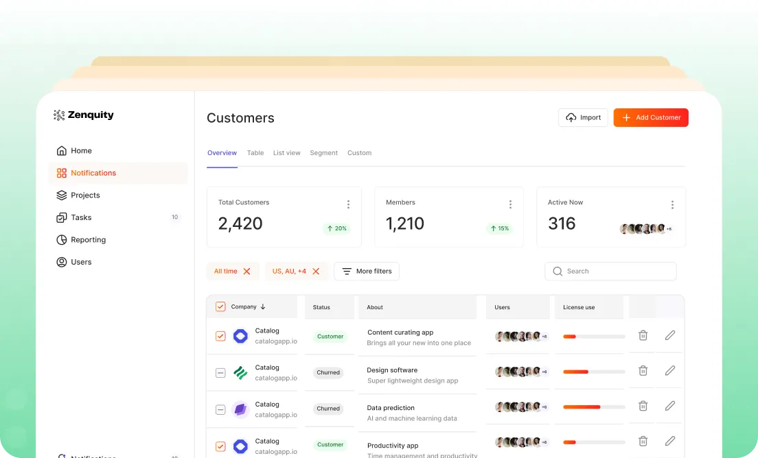Screen dimensions: 758x458
Task: Click the Users profile icon
Action: (x=61, y=262)
